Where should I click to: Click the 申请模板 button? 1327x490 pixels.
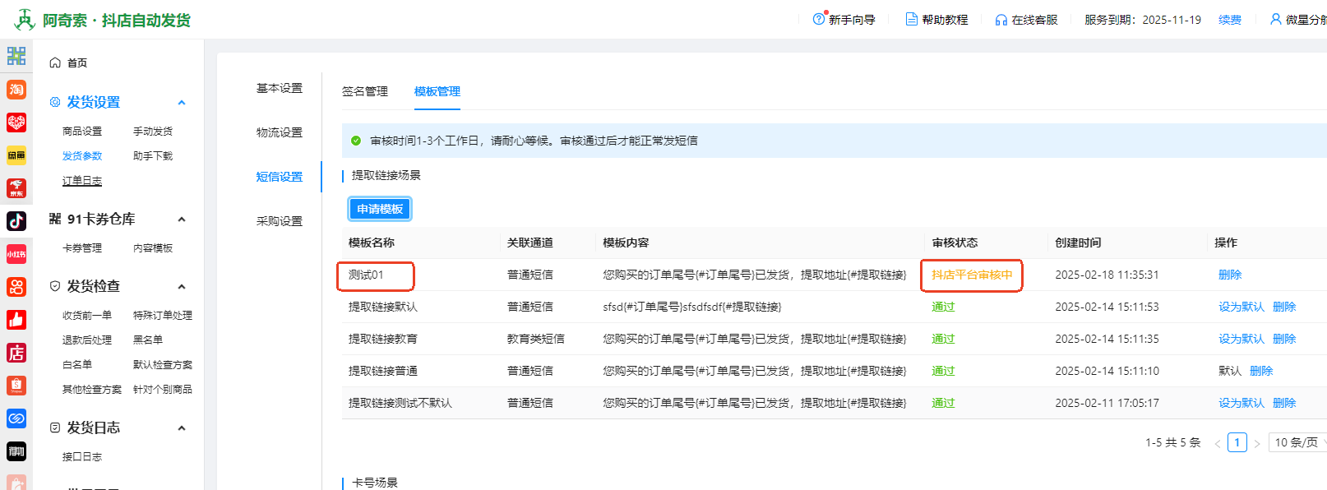(x=380, y=209)
